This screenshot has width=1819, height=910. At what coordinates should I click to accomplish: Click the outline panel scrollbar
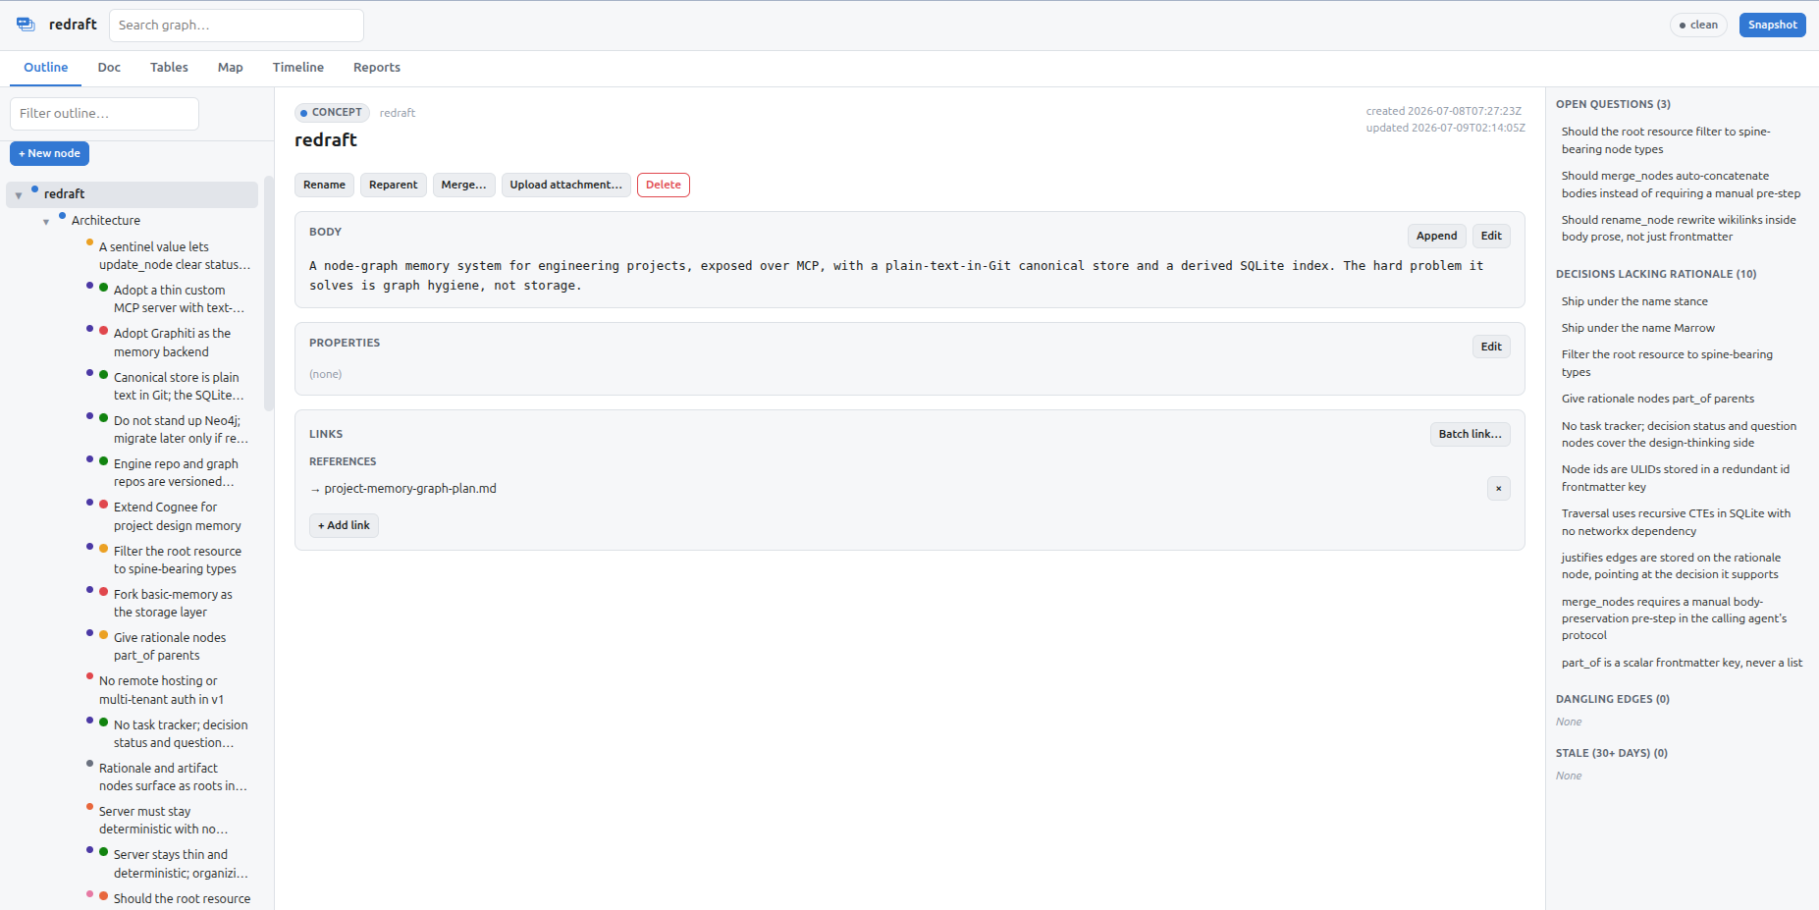(x=269, y=294)
